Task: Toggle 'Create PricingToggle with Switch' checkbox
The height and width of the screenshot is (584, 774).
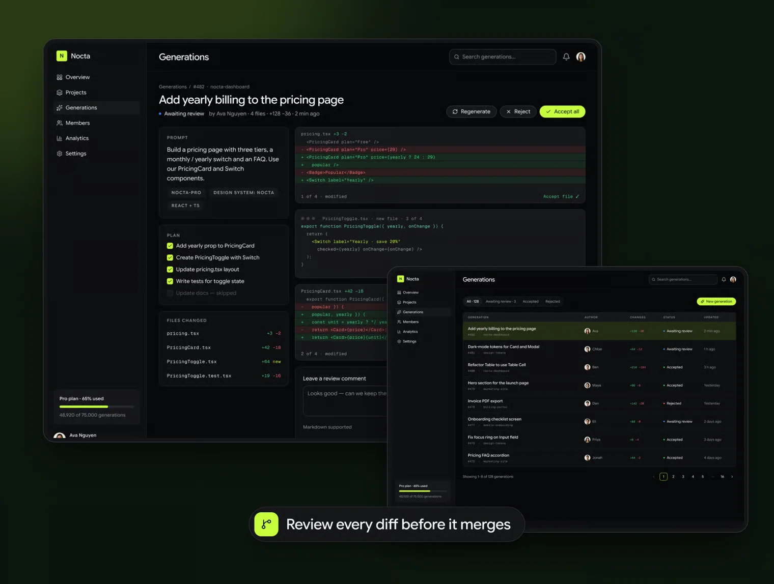Action: pos(170,257)
